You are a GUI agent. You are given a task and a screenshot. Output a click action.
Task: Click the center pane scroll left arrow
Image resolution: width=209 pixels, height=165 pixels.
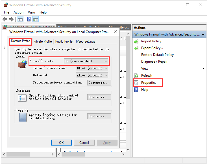pos(59,154)
